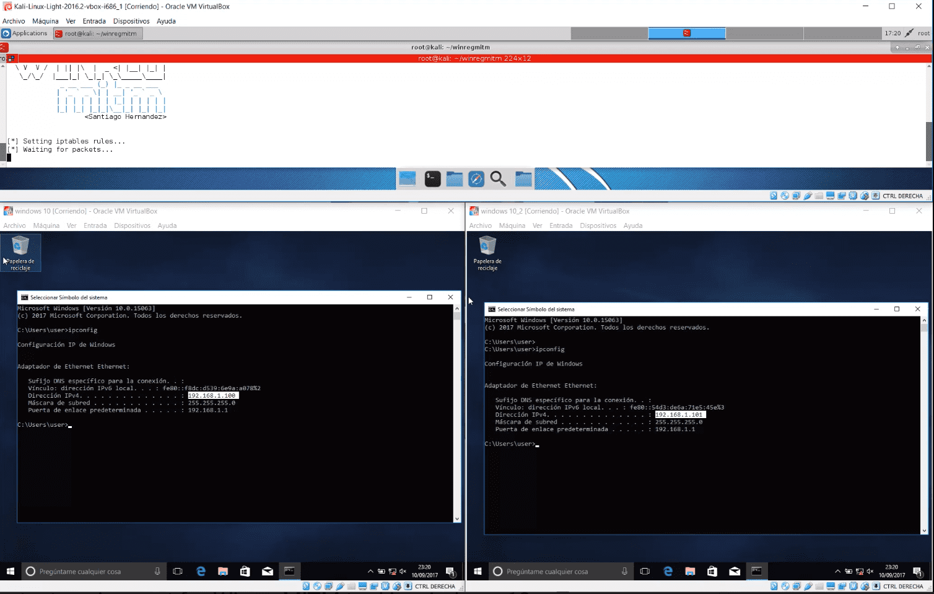The width and height of the screenshot is (934, 594).
Task: Open Microsoft Store in windows 10 VM taskbar
Action: 245,571
